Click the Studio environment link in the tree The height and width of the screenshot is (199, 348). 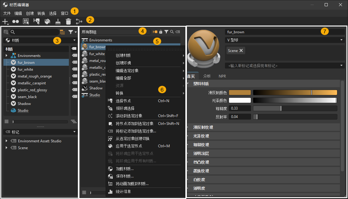coord(23,111)
